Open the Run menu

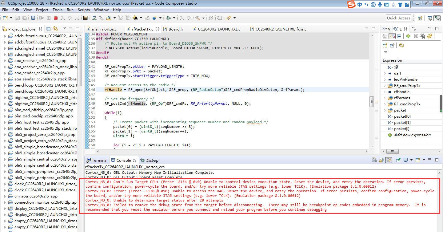(x=70, y=10)
